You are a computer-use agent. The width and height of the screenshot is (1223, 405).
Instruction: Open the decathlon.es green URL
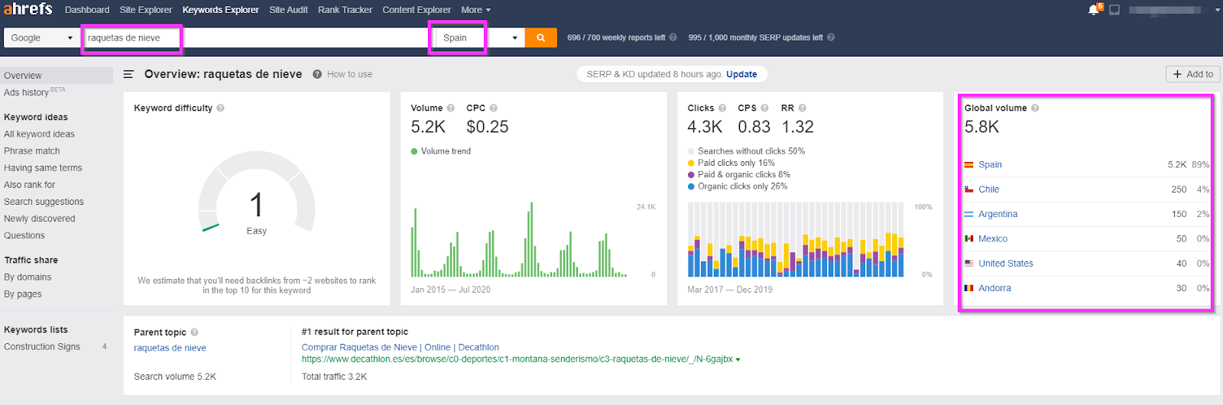click(x=517, y=359)
